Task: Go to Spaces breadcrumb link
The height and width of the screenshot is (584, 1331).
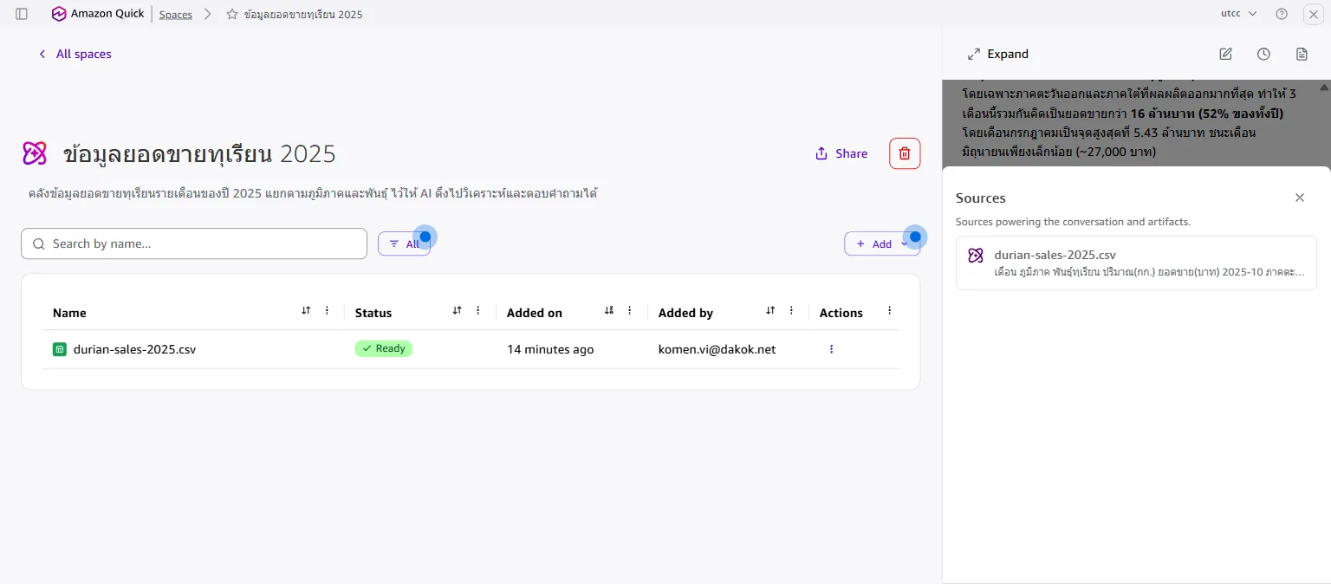Action: pyautogui.click(x=176, y=15)
